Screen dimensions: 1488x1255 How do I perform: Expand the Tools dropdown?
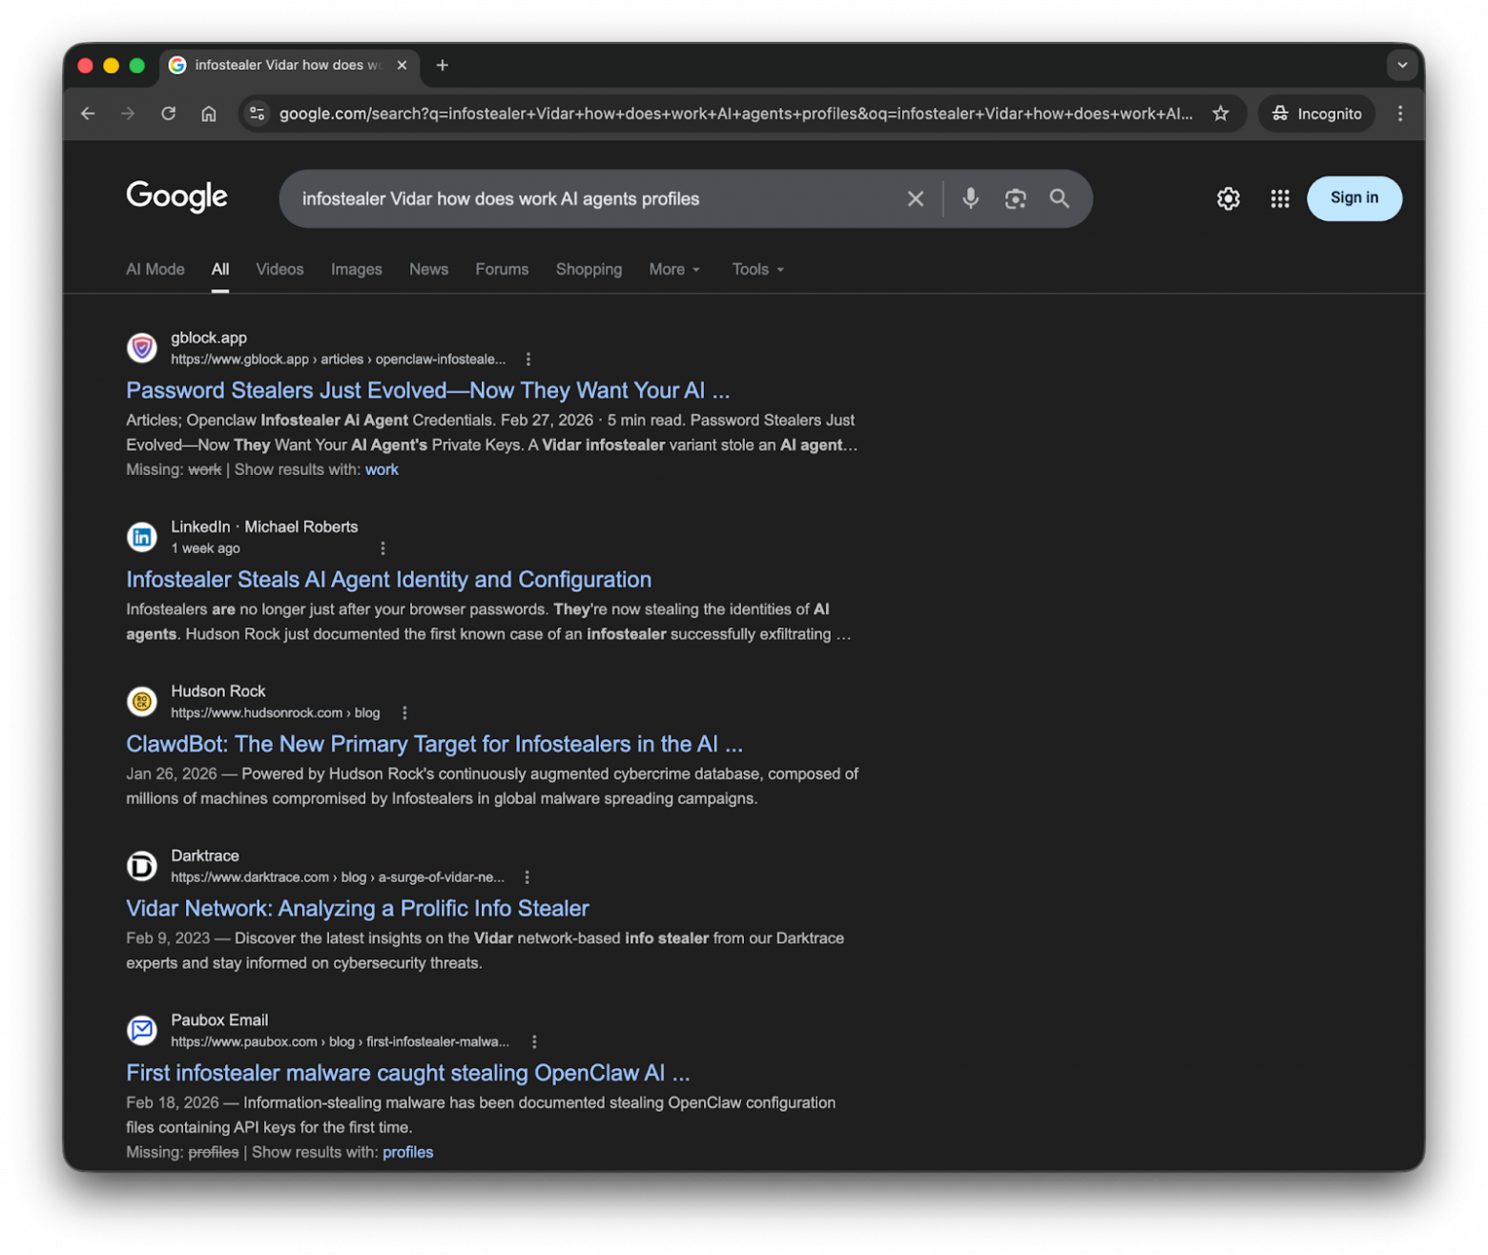coord(758,269)
